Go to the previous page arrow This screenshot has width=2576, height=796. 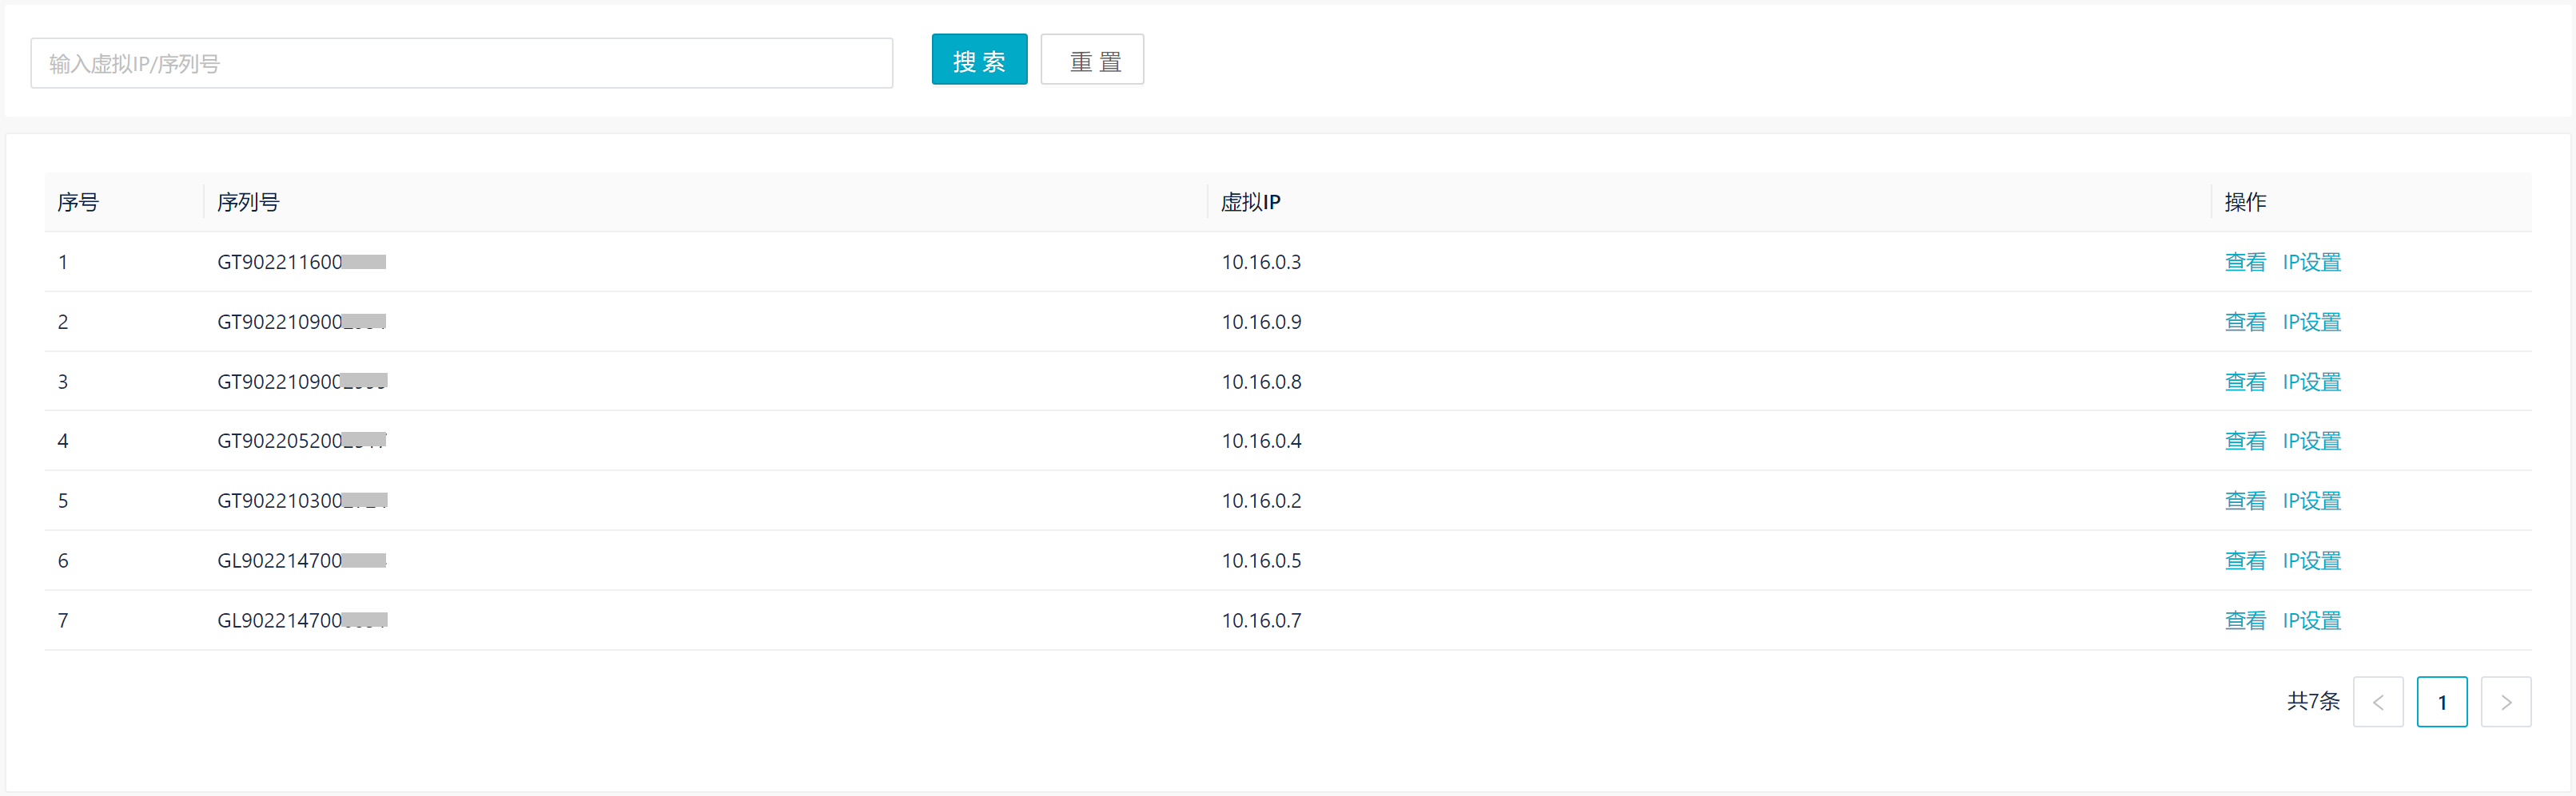(2377, 702)
